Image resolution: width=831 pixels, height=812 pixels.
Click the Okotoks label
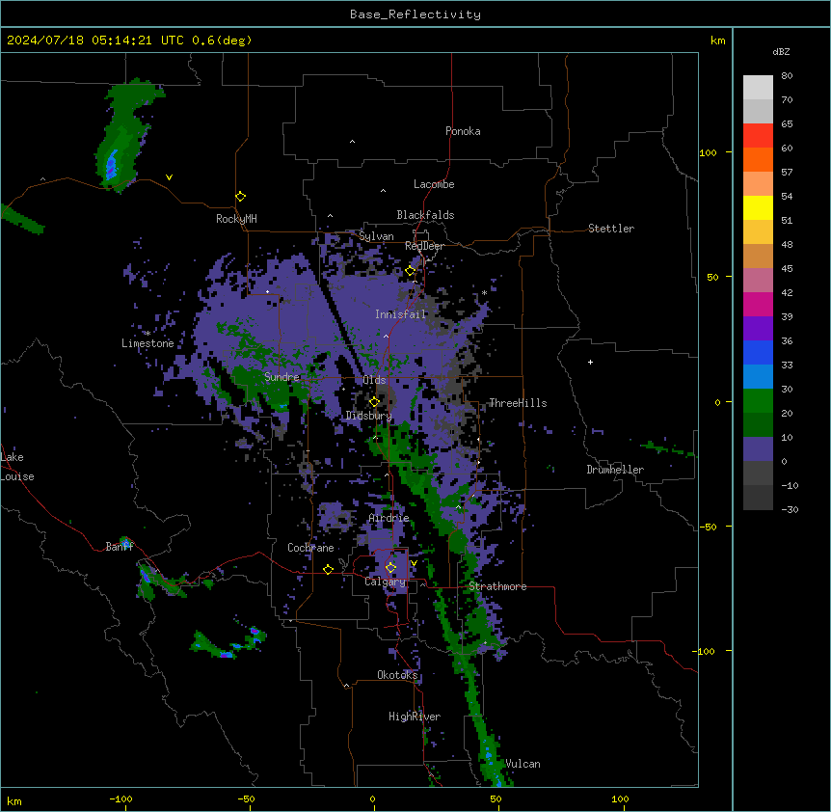pos(397,675)
